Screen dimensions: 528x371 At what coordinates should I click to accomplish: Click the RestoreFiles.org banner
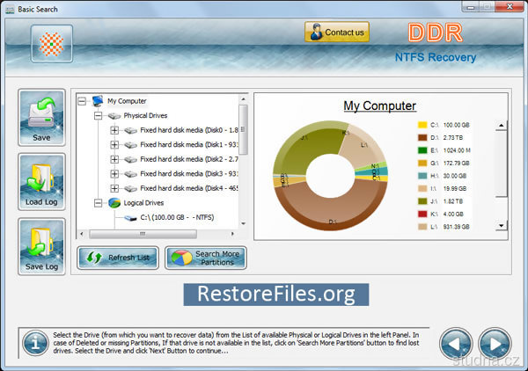[x=276, y=295]
